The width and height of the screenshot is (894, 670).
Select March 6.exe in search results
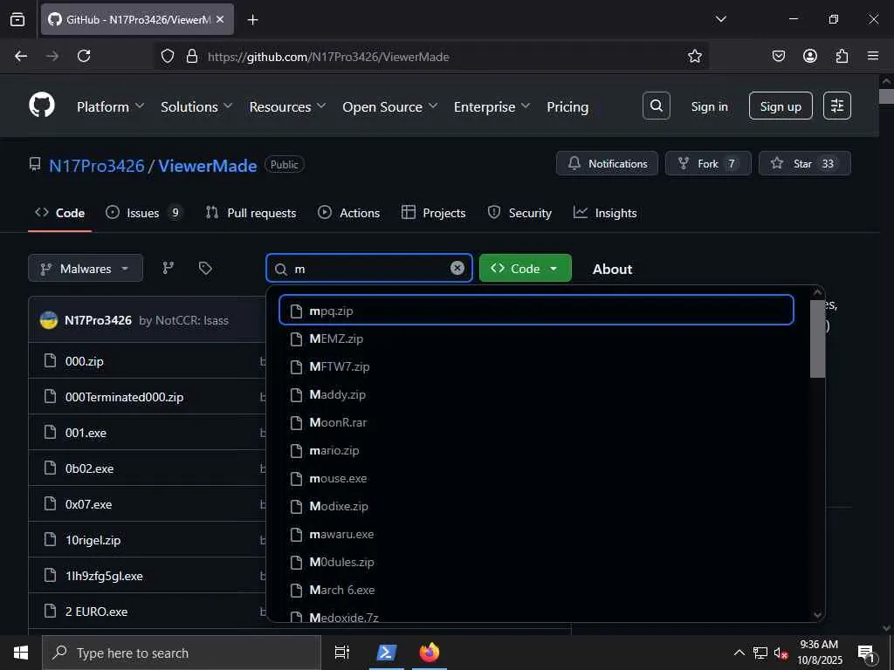pos(536,590)
